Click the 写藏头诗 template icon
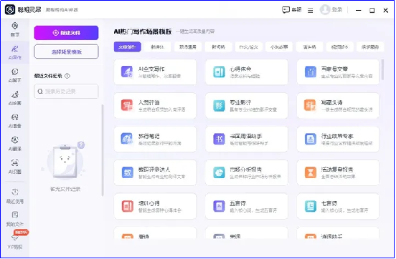The width and height of the screenshot is (396, 259). 310,106
